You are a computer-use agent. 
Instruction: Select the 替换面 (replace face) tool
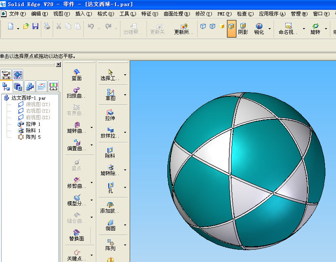76,235
